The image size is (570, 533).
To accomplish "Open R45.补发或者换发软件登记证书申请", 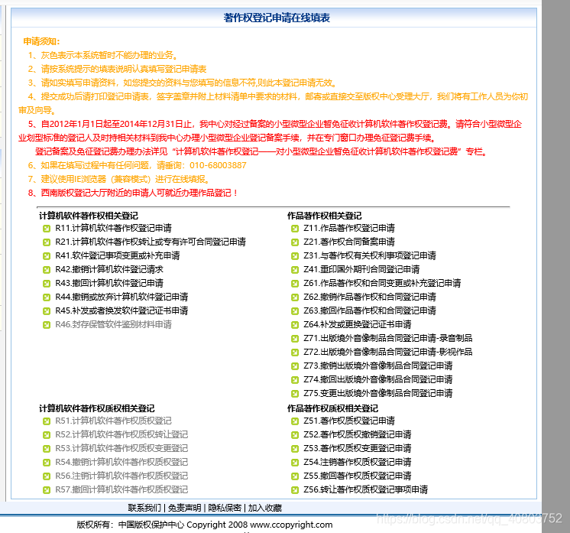I will 121,311.
